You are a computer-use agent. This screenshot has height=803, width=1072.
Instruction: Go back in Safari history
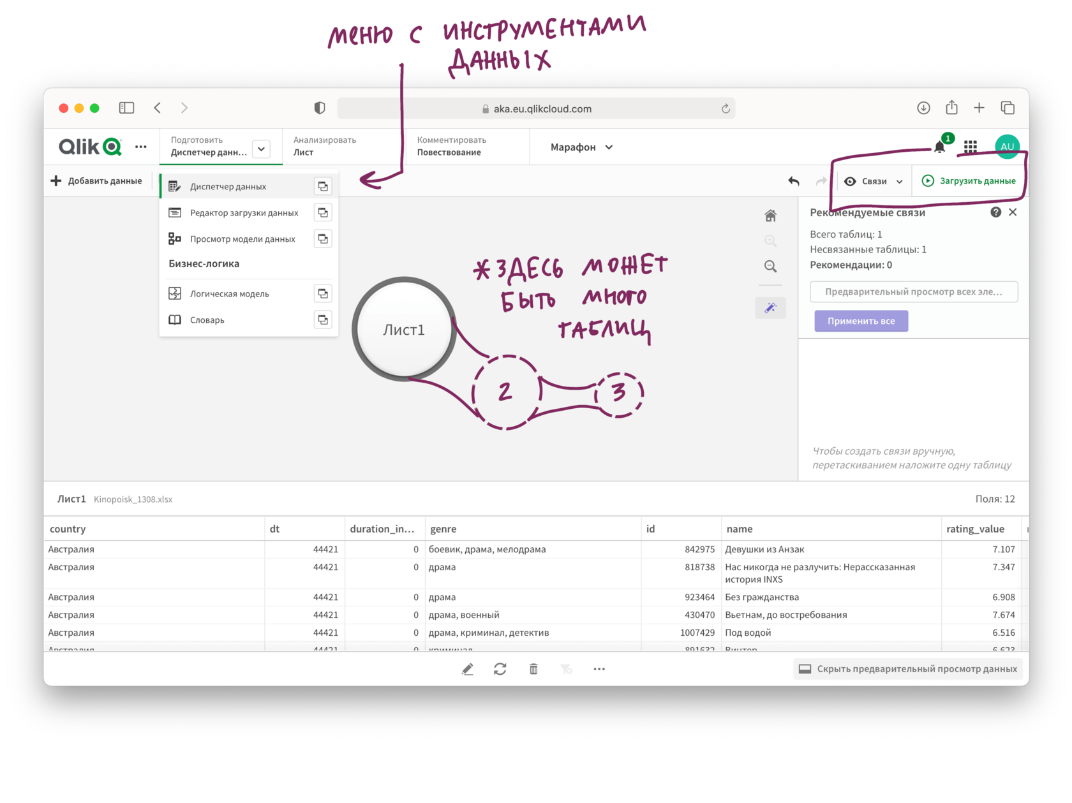158,108
